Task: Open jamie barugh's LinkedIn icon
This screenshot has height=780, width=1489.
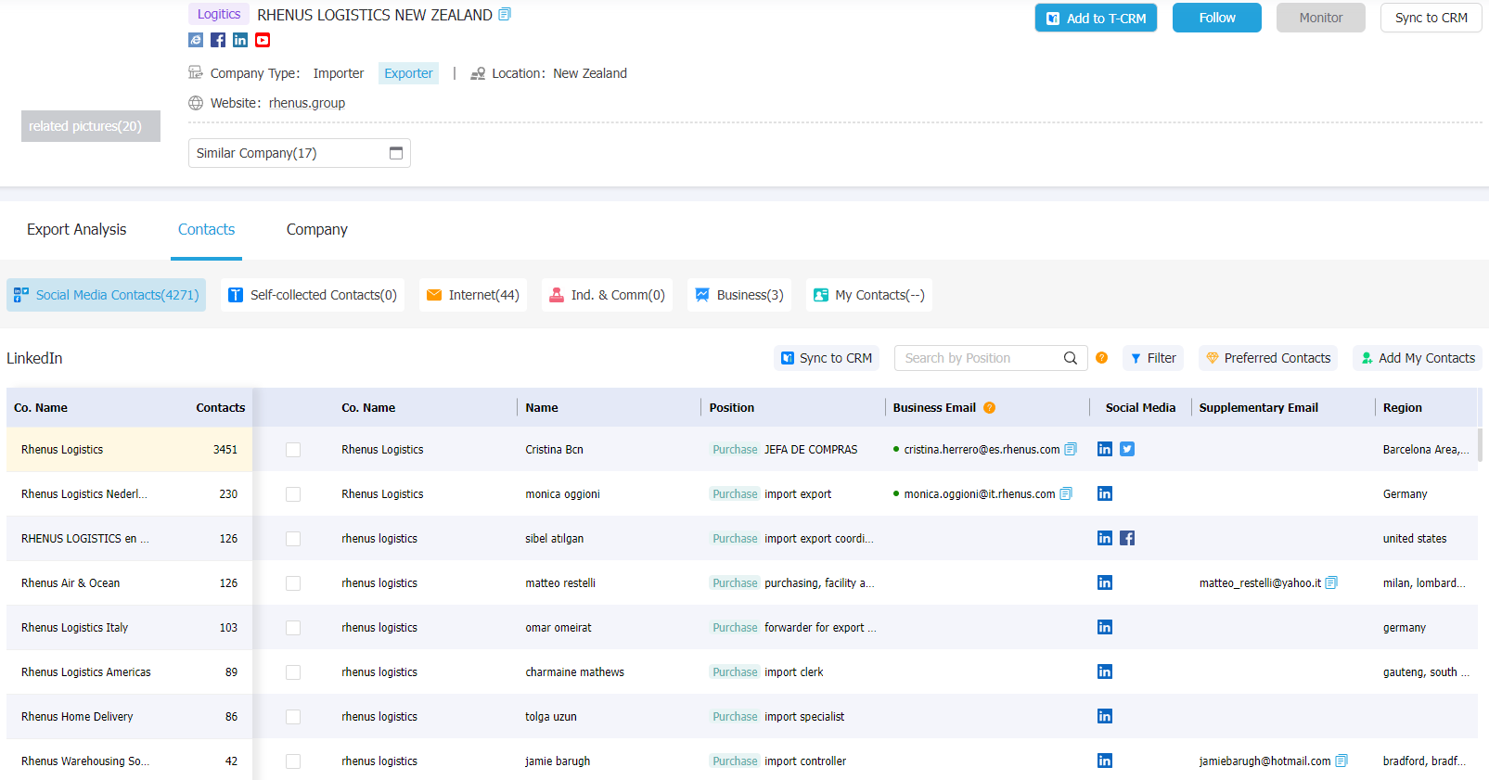Action: (x=1105, y=761)
